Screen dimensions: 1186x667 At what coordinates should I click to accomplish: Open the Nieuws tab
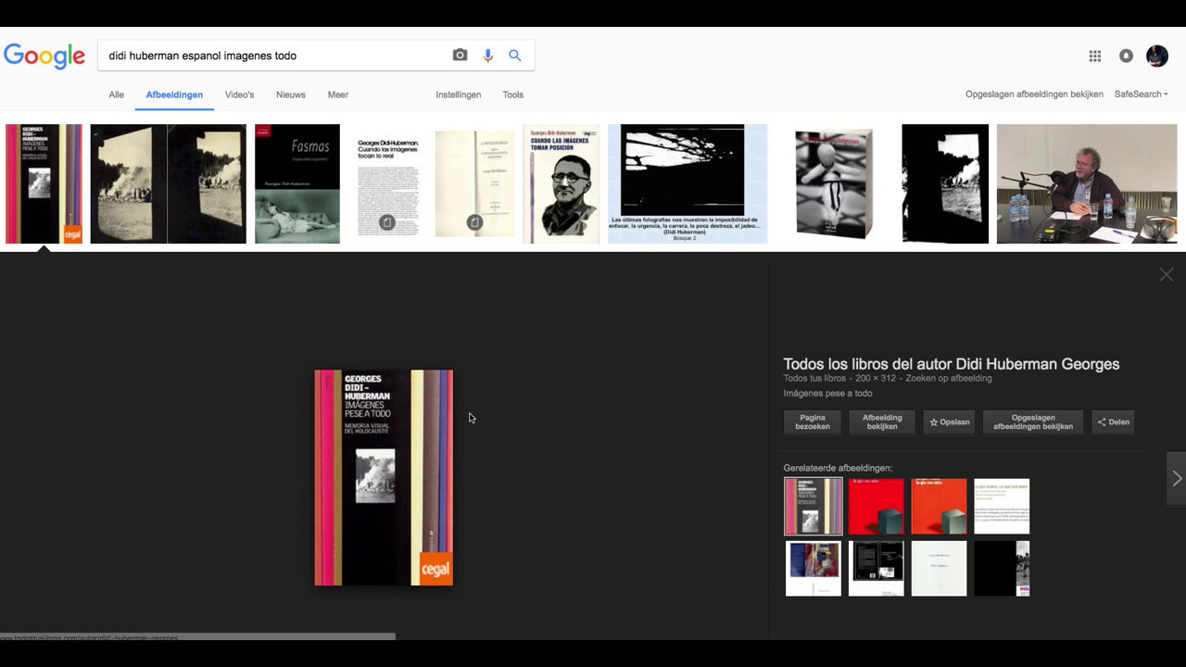click(x=291, y=94)
